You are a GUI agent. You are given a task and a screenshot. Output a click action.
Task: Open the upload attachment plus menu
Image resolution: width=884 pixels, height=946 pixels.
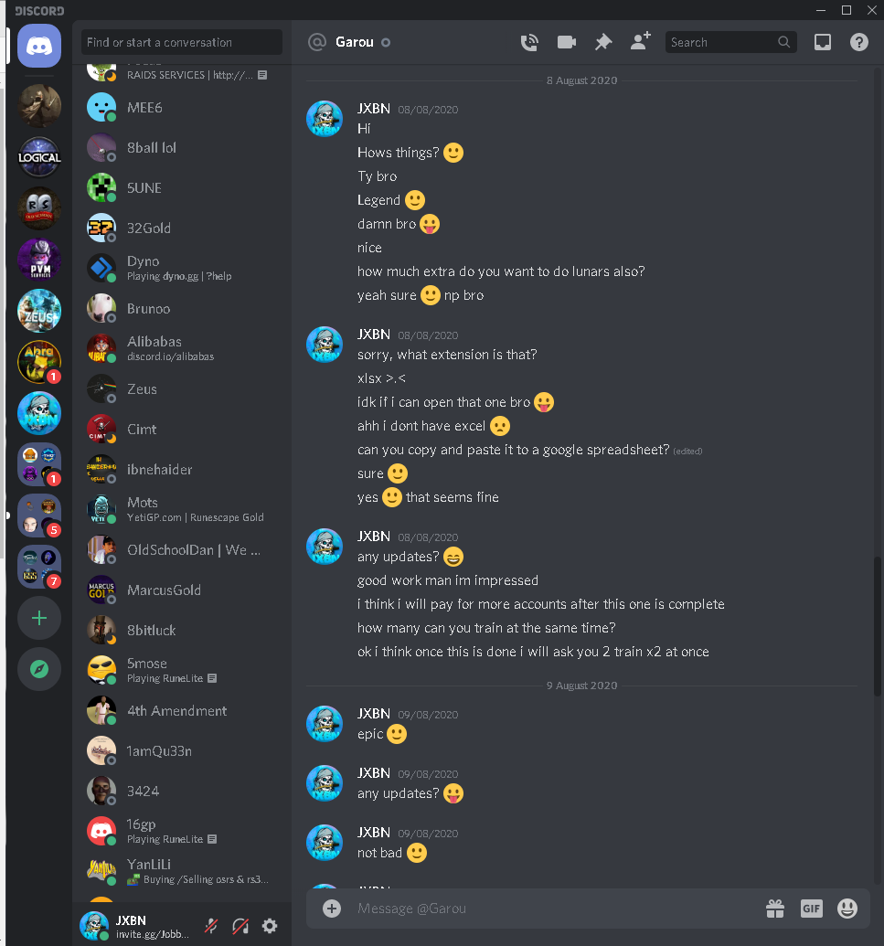coord(331,908)
